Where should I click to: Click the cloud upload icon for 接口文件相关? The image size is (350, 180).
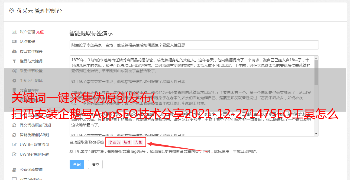point(14,51)
